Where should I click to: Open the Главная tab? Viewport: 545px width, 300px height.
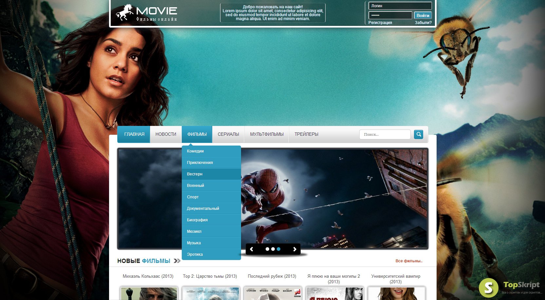point(134,134)
